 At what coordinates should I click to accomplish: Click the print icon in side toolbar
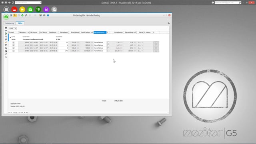[6, 28]
